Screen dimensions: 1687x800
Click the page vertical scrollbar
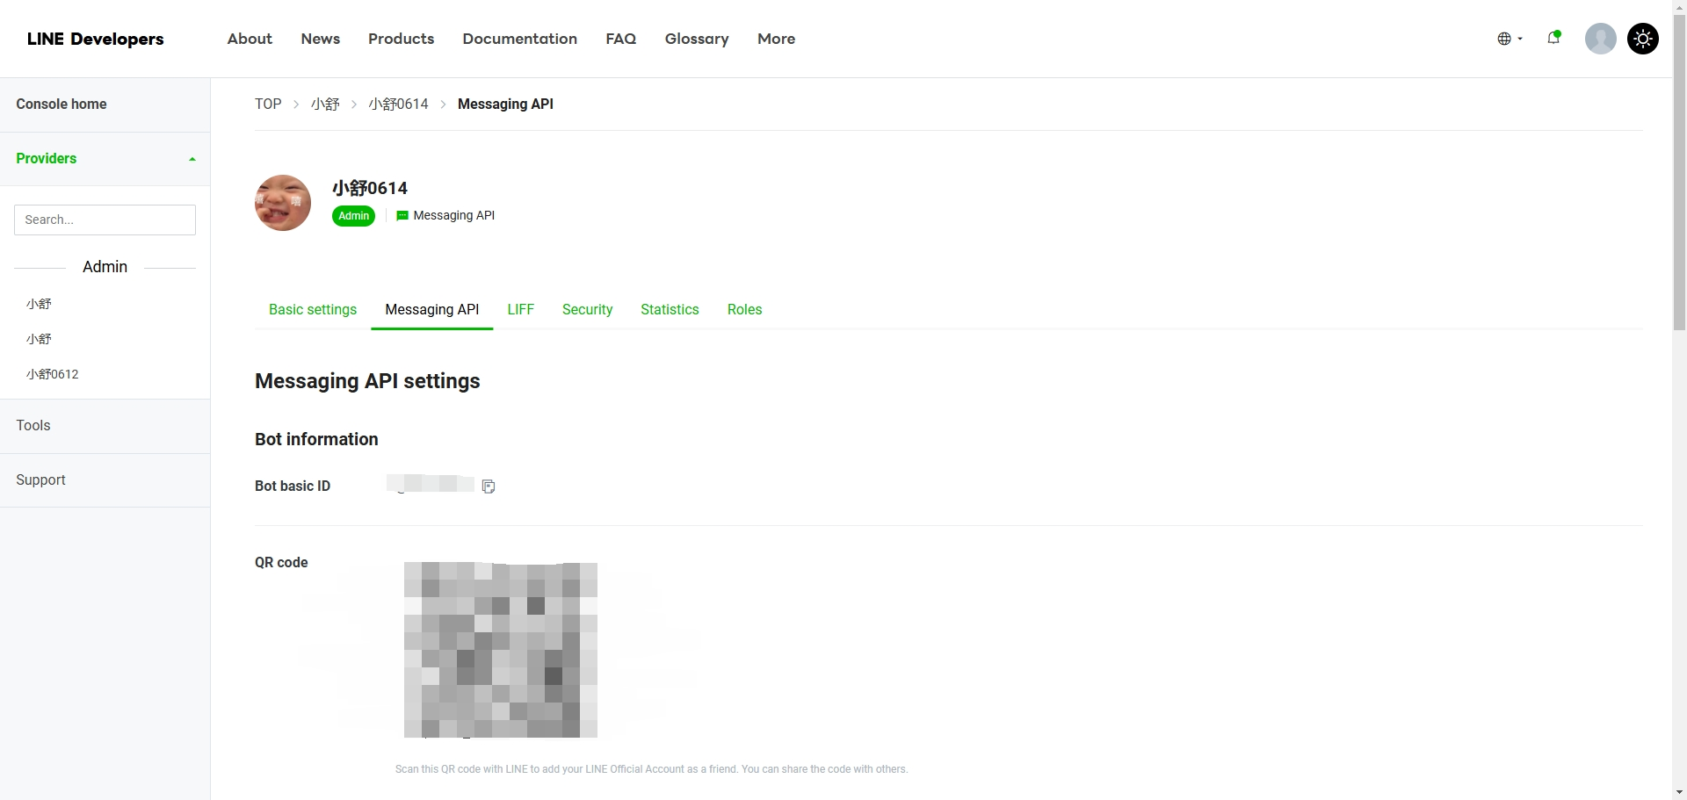tap(1679, 171)
